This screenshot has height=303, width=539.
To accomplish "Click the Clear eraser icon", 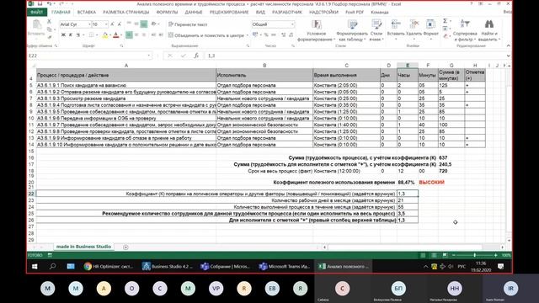I will 446,36.
